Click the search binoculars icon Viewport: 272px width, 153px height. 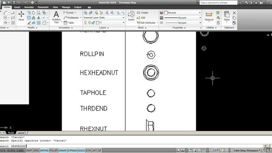240,3
